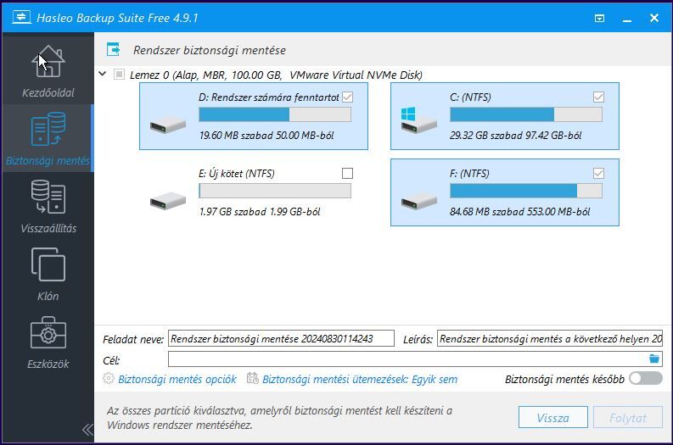Screen dimensions: 673x445
Task: Close the Hasleo Backup Suite window
Action: (x=654, y=18)
